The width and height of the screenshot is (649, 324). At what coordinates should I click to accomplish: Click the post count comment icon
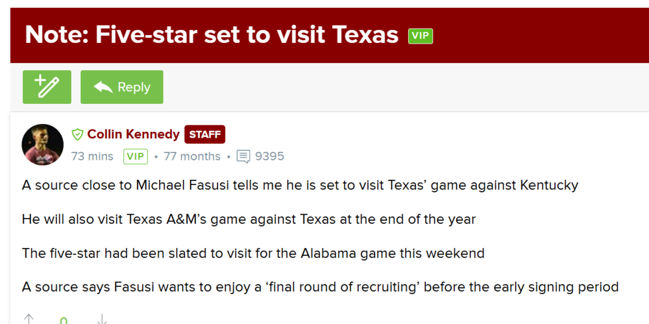243,156
